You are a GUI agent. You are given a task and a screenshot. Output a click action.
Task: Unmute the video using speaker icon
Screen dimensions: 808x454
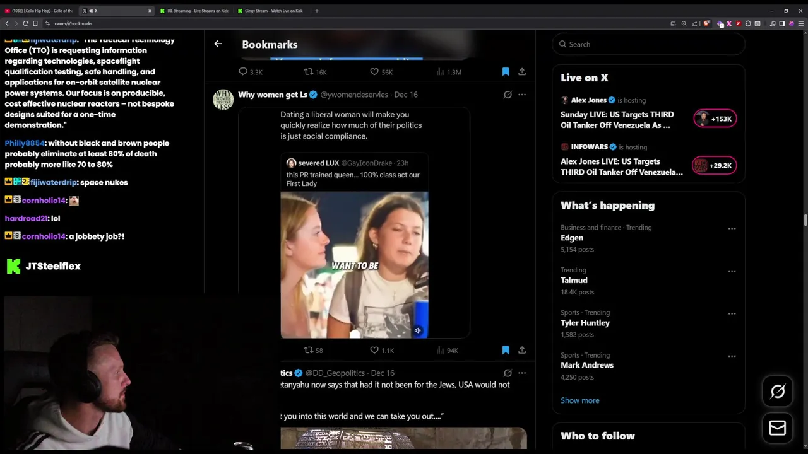417,330
